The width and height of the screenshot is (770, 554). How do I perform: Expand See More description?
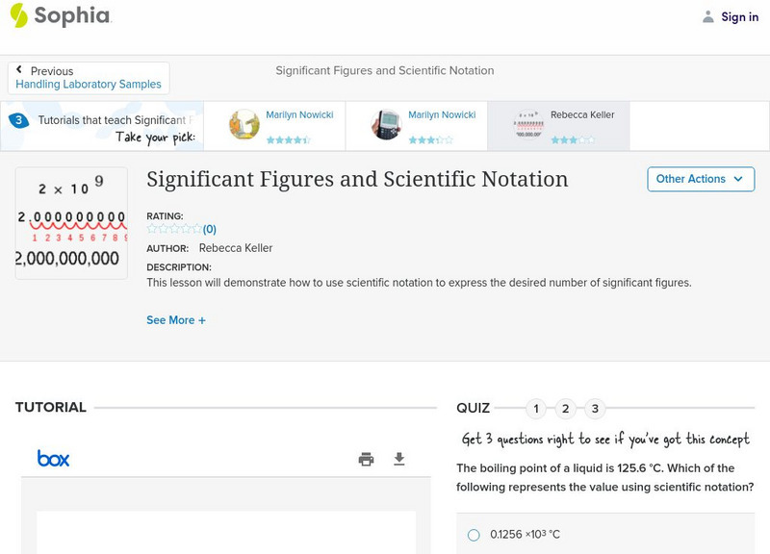pos(176,320)
